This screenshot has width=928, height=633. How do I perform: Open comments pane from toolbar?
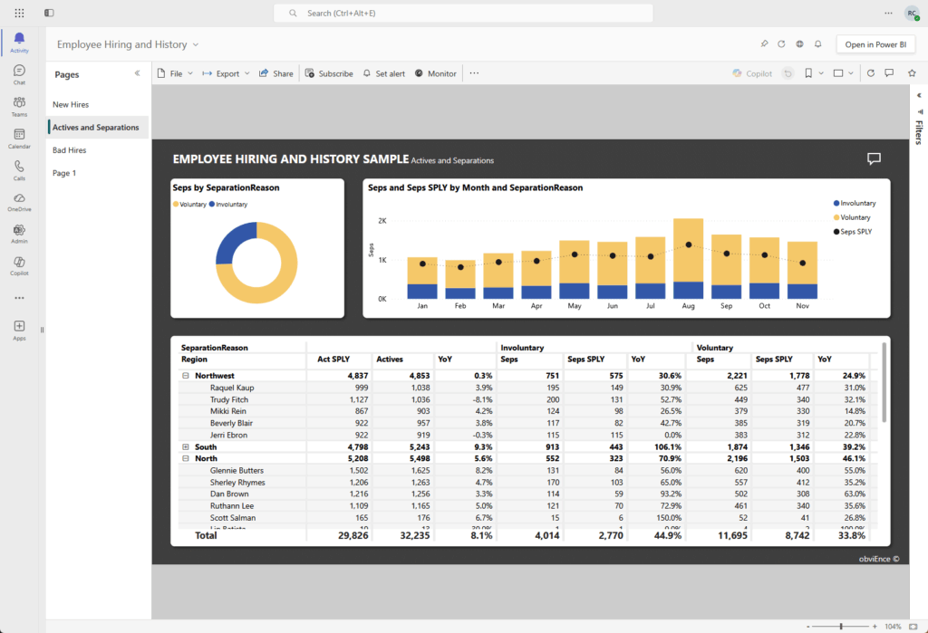point(889,73)
